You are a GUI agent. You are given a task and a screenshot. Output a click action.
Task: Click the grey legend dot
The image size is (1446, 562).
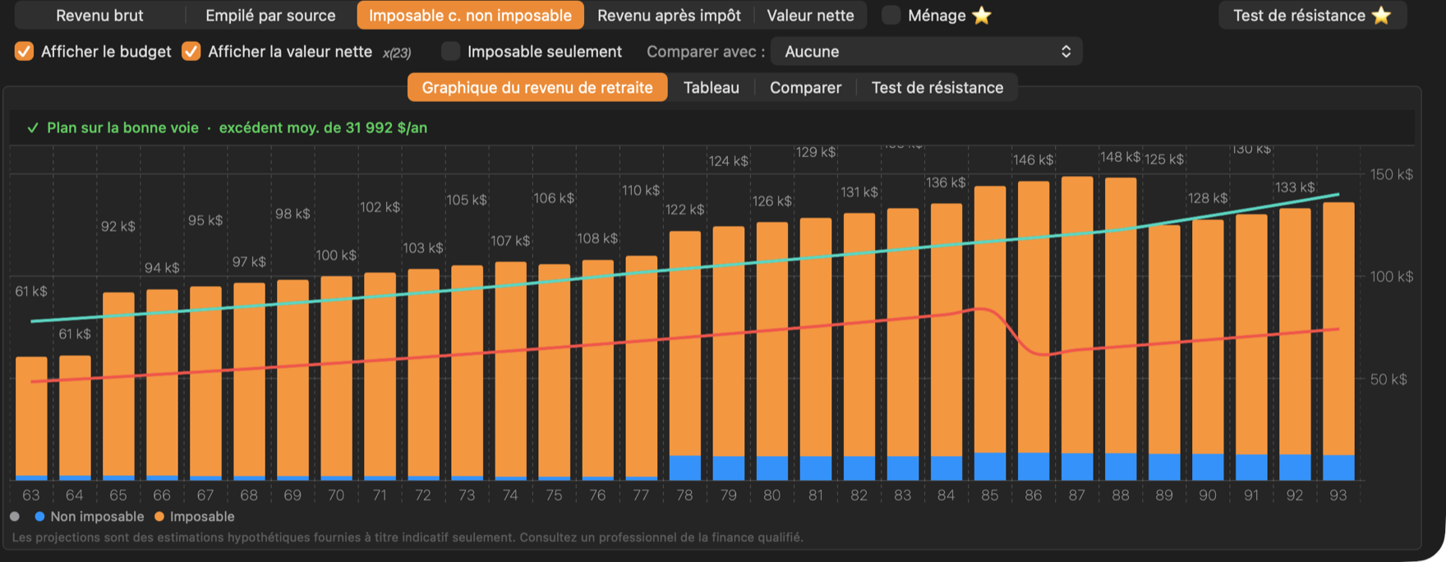(x=15, y=517)
